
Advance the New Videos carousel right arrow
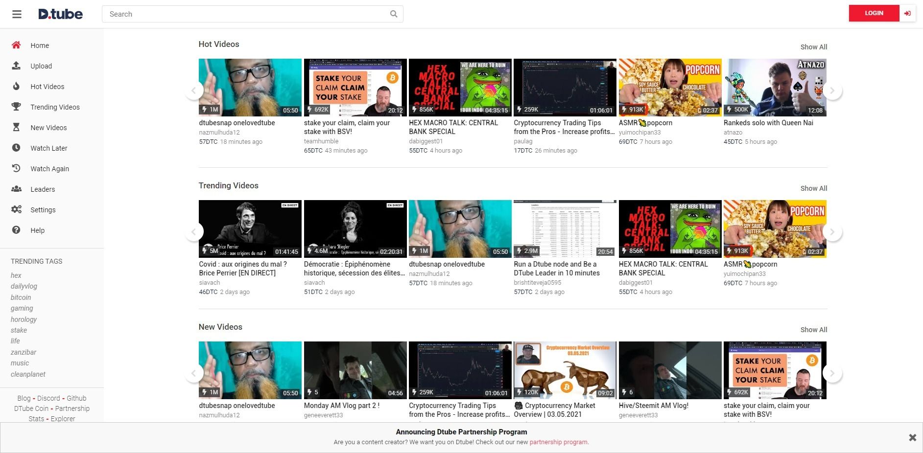point(832,373)
